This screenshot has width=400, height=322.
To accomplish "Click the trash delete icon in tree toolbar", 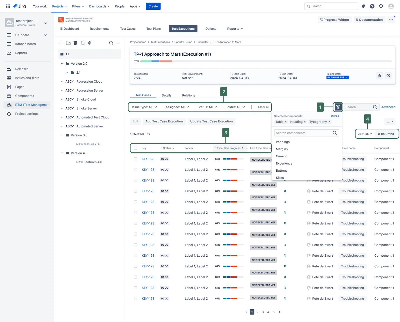I will click(75, 43).
